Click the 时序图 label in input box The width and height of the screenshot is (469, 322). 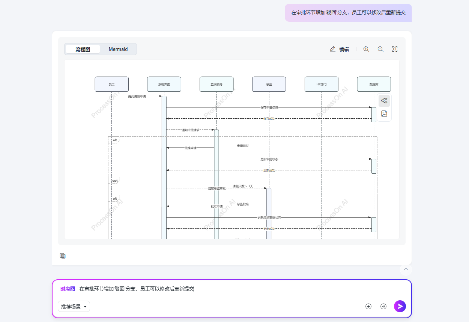point(68,289)
